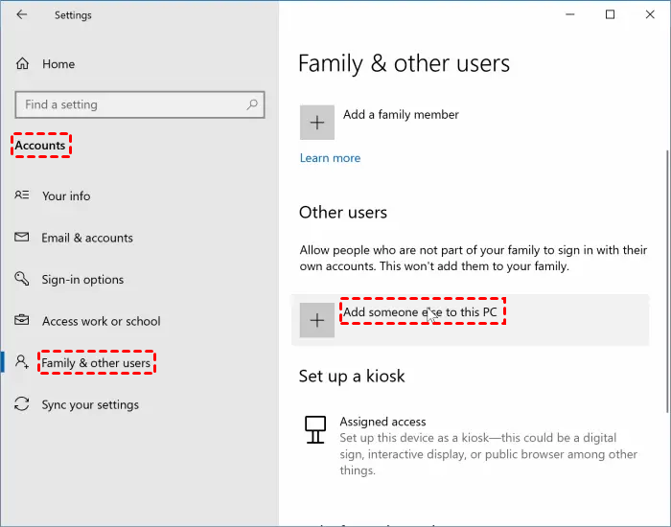671x527 pixels.
Task: Click the Email & accounts envelope icon
Action: click(23, 238)
